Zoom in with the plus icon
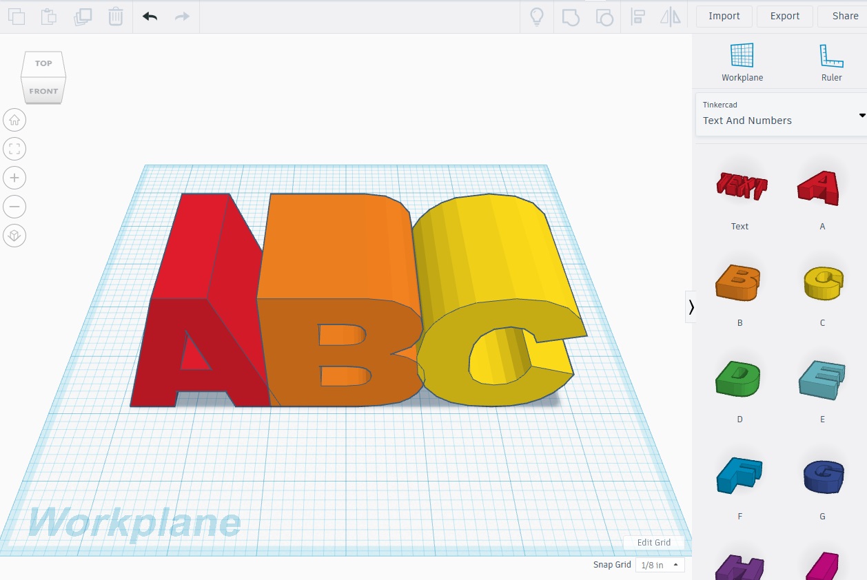Viewport: 867px width, 580px height. pyautogui.click(x=14, y=178)
